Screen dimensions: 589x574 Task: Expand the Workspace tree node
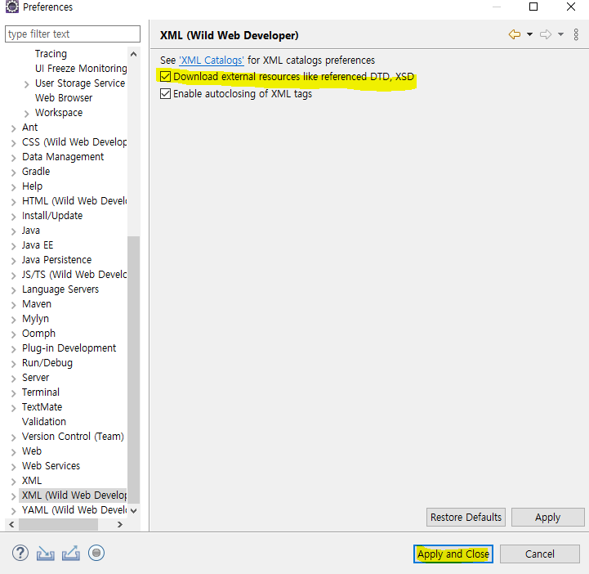tap(26, 114)
